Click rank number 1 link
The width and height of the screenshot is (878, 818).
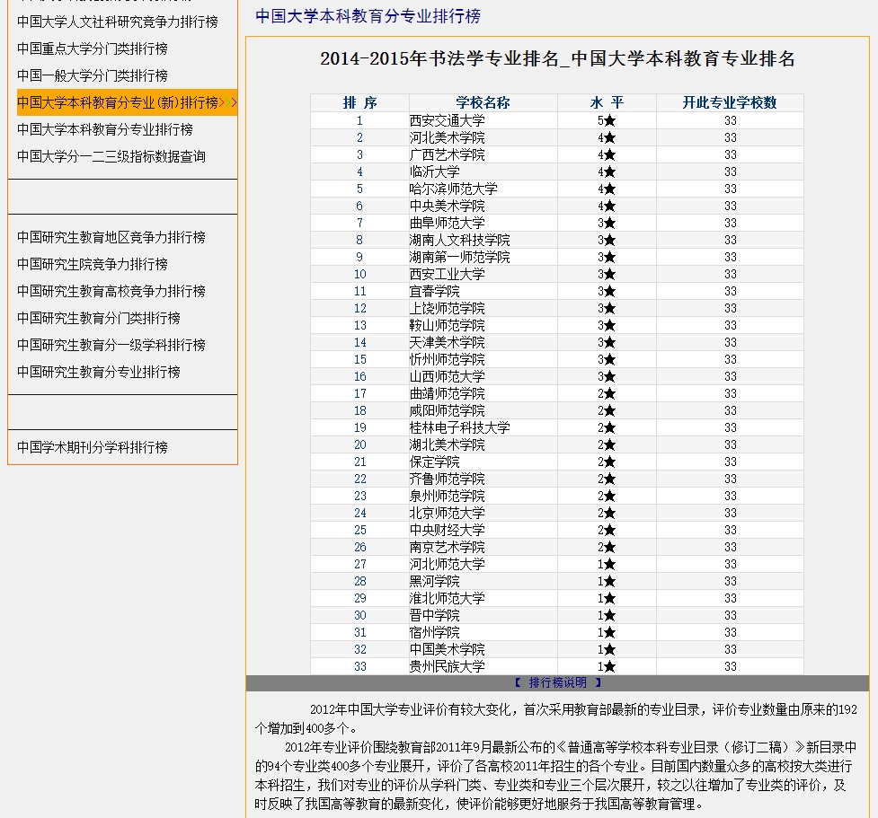(359, 120)
